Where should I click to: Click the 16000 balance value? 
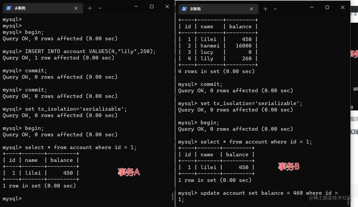pyautogui.click(x=243, y=46)
